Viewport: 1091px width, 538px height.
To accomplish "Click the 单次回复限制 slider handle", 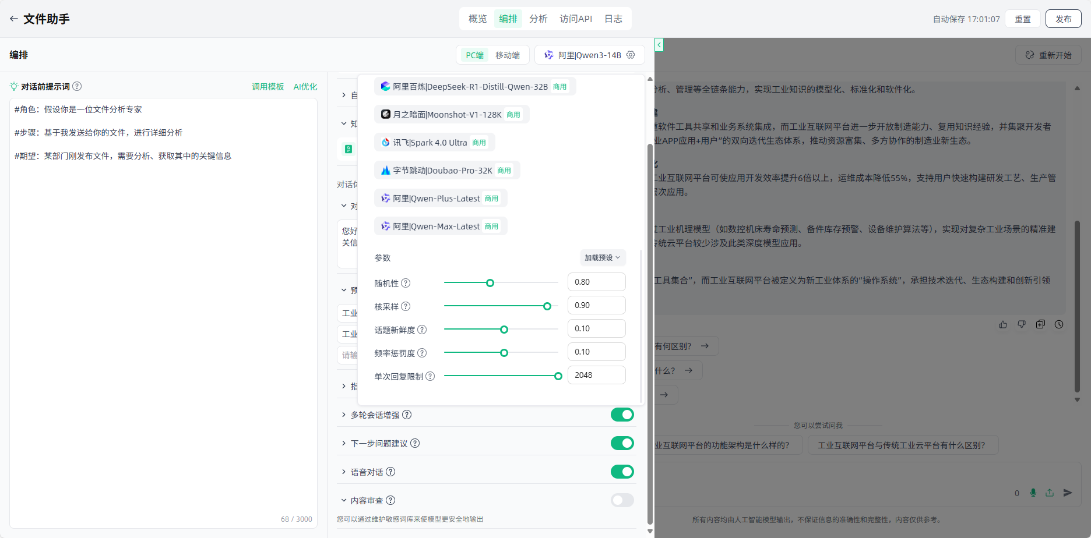I will tap(558, 376).
